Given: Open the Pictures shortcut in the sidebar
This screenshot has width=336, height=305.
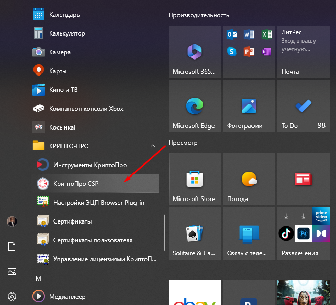Looking at the screenshot, I should click(x=12, y=272).
